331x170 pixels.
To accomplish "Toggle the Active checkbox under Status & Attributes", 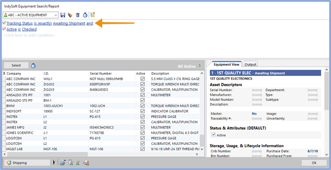I will pyautogui.click(x=214, y=135).
